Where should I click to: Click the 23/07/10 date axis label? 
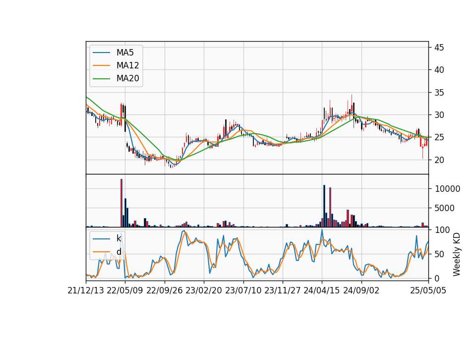(x=243, y=290)
